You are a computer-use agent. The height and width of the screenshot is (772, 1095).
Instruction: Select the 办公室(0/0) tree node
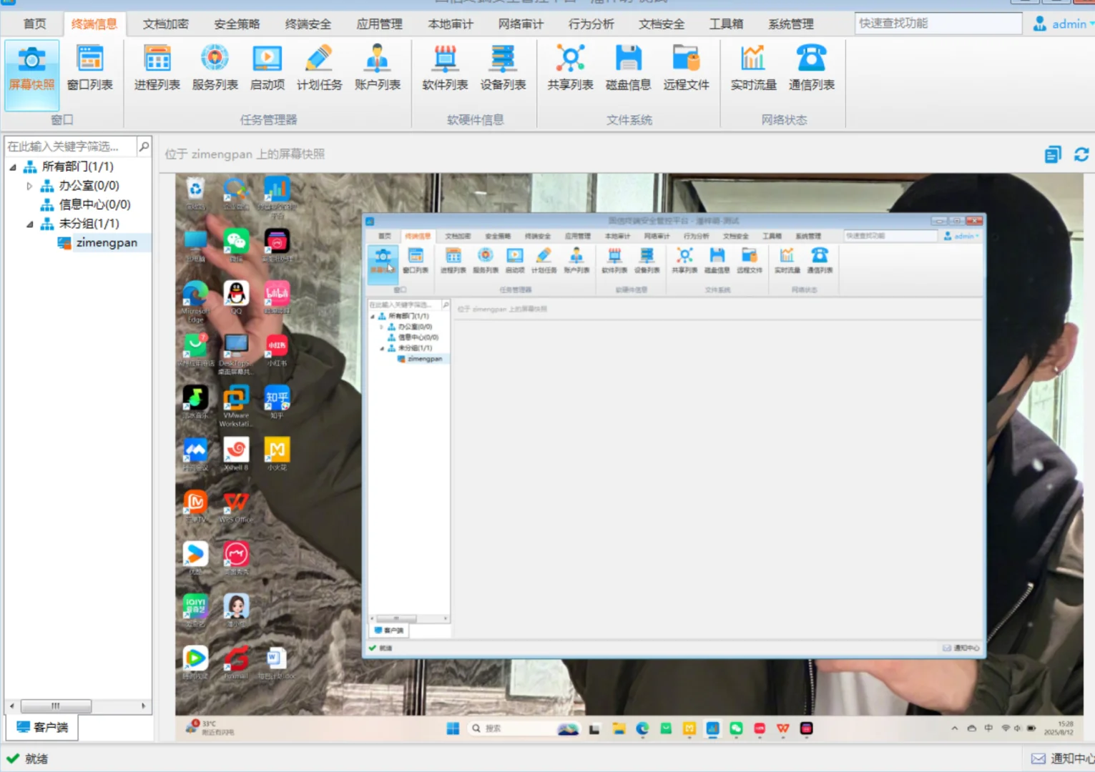[89, 186]
